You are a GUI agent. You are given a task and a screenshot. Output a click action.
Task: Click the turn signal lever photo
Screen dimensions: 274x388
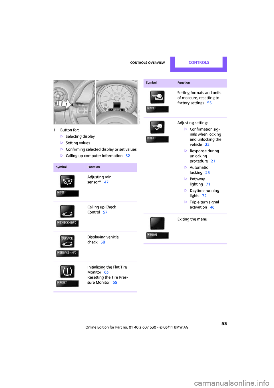74,102
